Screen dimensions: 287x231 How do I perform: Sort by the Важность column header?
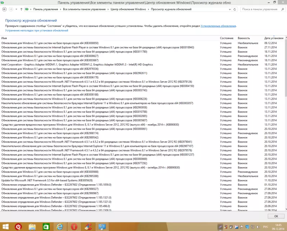tap(243, 38)
